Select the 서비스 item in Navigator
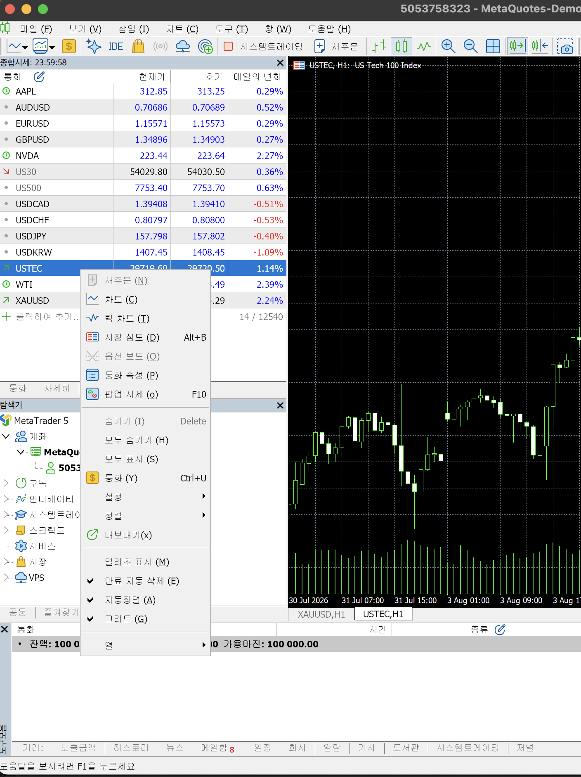This screenshot has width=581, height=777. pyautogui.click(x=43, y=547)
